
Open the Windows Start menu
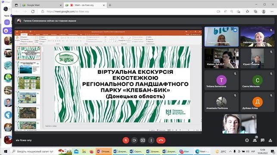tap(5, 151)
